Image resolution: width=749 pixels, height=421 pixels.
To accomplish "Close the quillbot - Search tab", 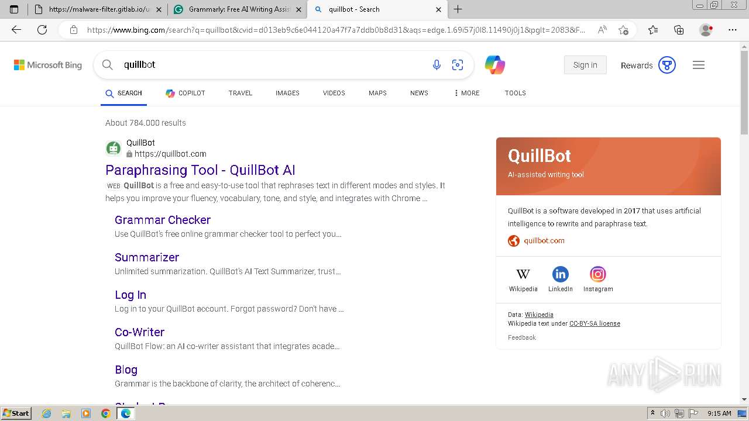I will click(x=439, y=9).
